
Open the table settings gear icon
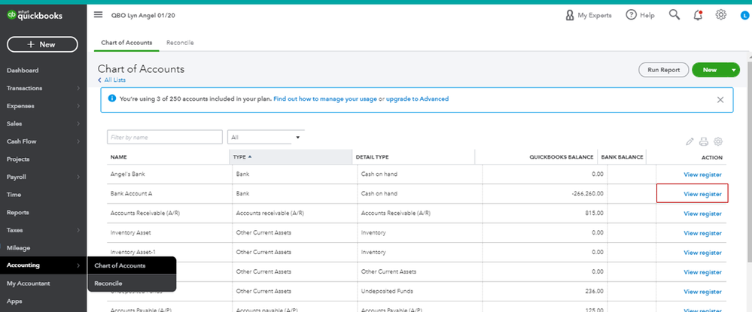point(718,141)
